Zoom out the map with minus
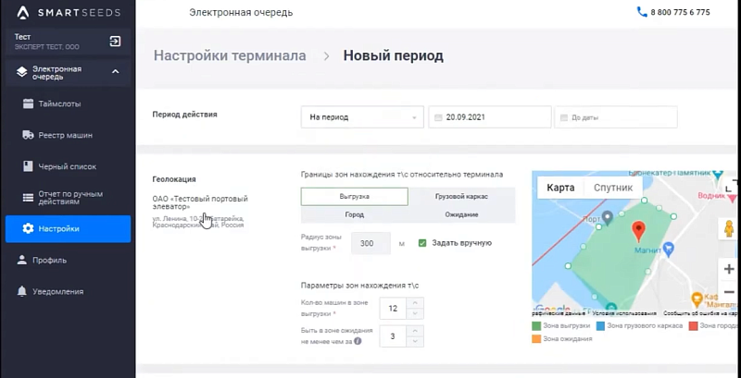 [x=729, y=292]
